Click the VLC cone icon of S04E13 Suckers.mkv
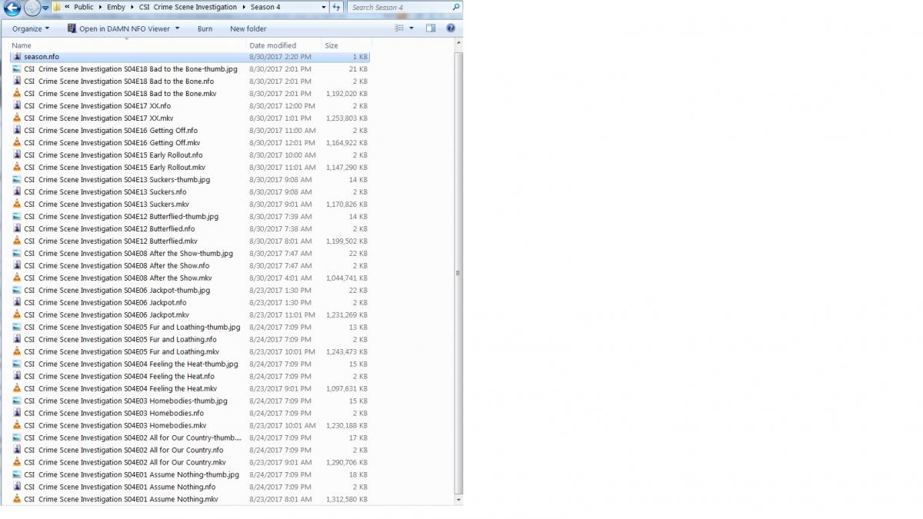Image resolution: width=923 pixels, height=519 pixels. click(x=17, y=205)
